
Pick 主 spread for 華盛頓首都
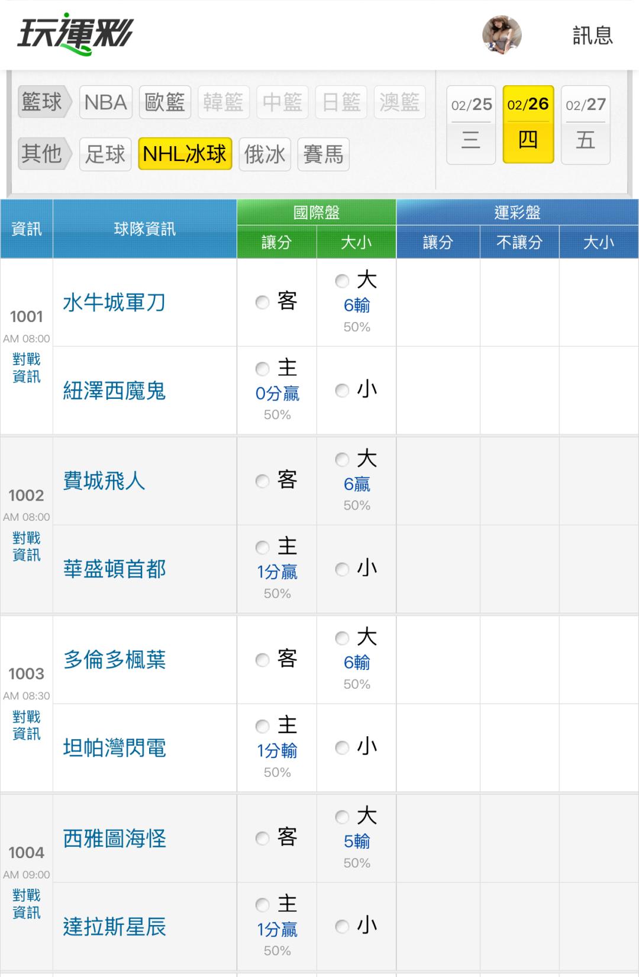(262, 547)
